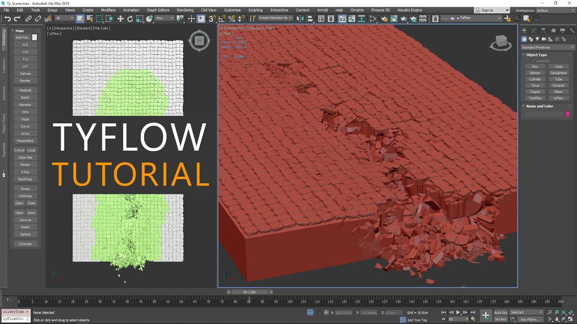Open the Align tool
The image size is (577, 324).
(x=309, y=18)
